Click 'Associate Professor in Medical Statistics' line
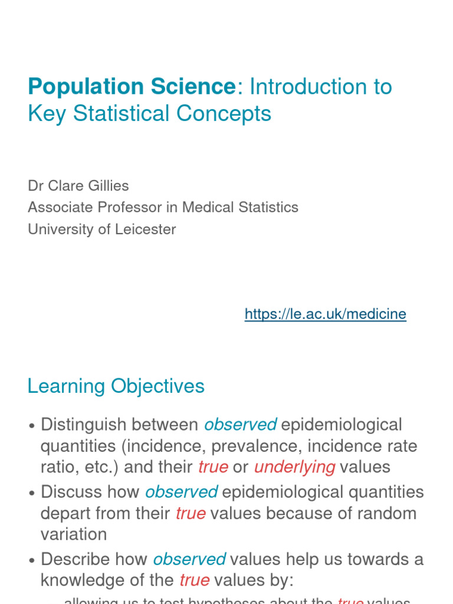Viewport: 453px width, 604px height. click(x=163, y=207)
